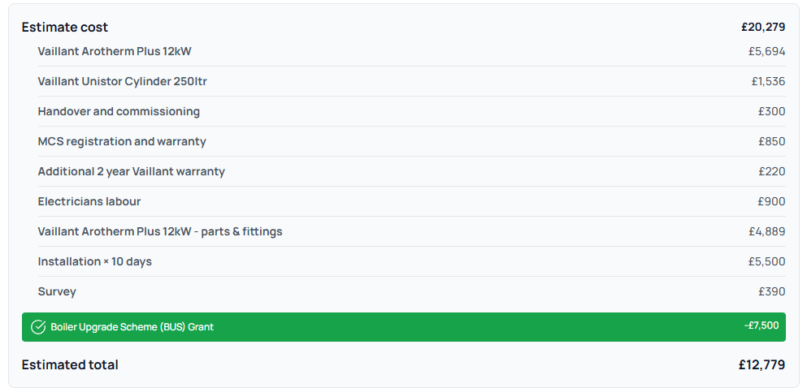The height and width of the screenshot is (392, 807).
Task: Select the MCS registration and warranty item
Action: coord(122,141)
